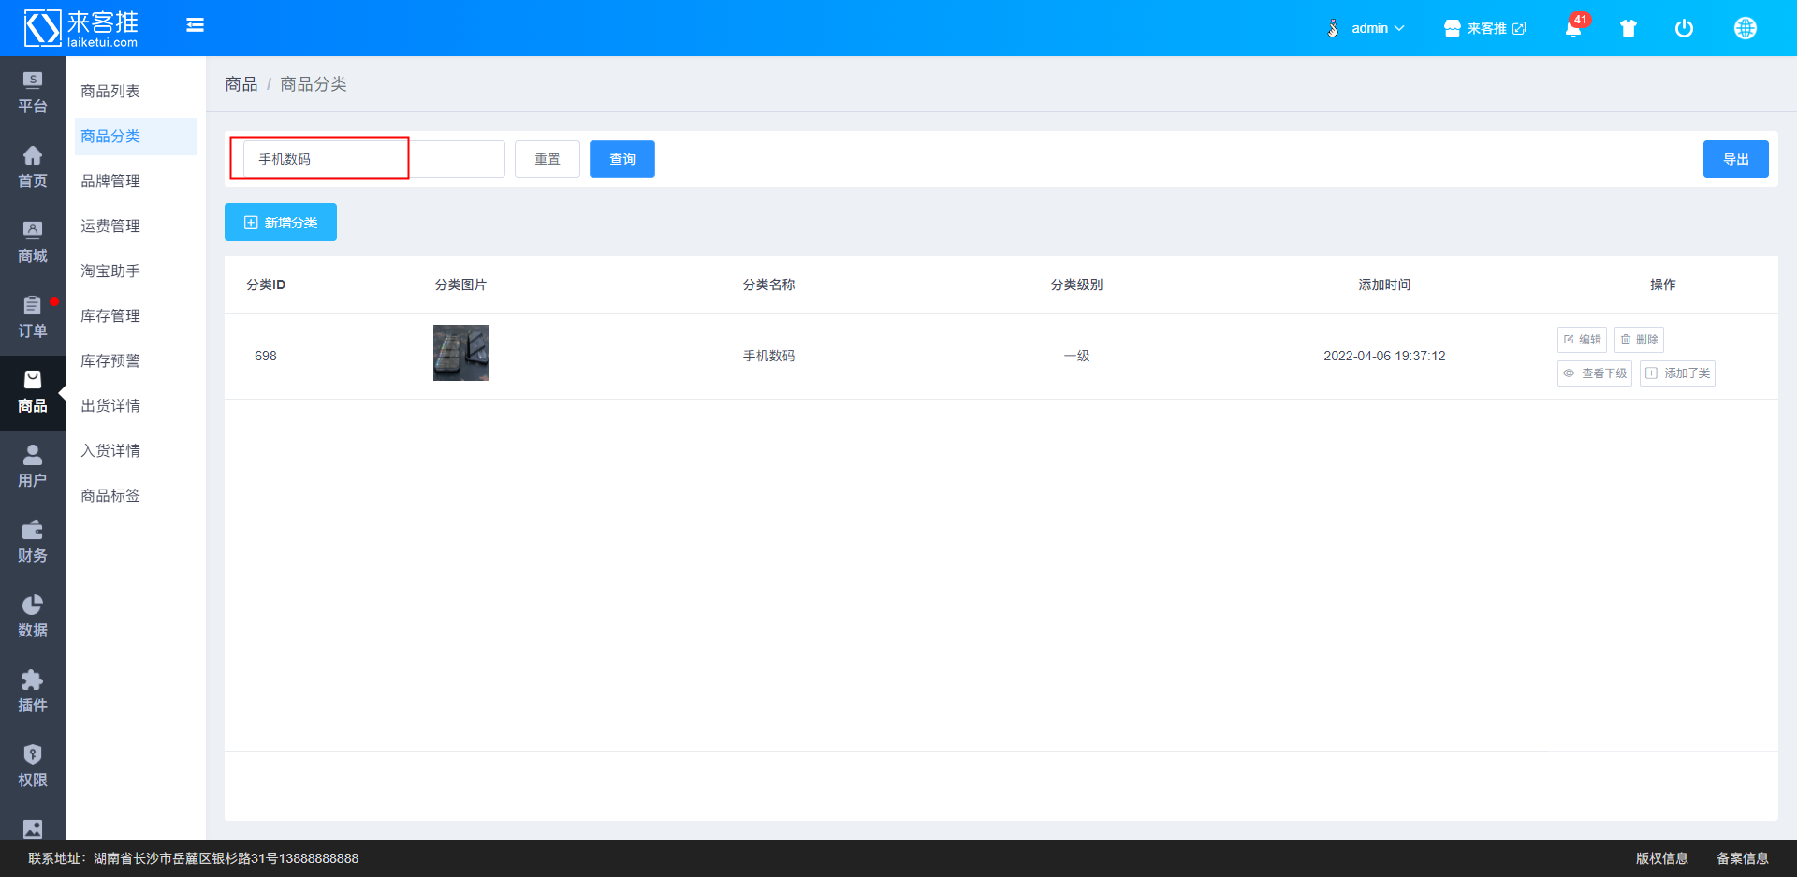Open the 插件 plugins section
This screenshot has width=1797, height=877.
(x=33, y=693)
